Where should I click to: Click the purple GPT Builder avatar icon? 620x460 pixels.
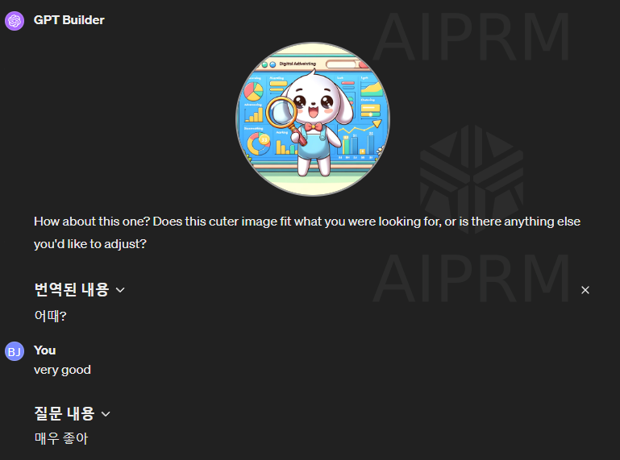coord(15,21)
